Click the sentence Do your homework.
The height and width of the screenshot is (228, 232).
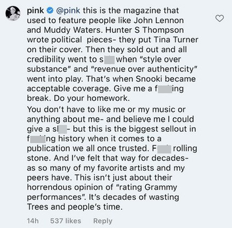(92, 98)
